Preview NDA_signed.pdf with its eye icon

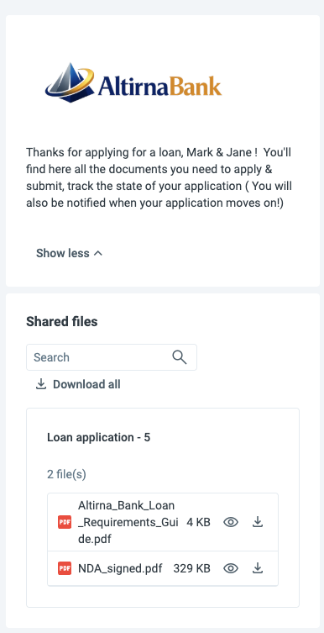(231, 568)
